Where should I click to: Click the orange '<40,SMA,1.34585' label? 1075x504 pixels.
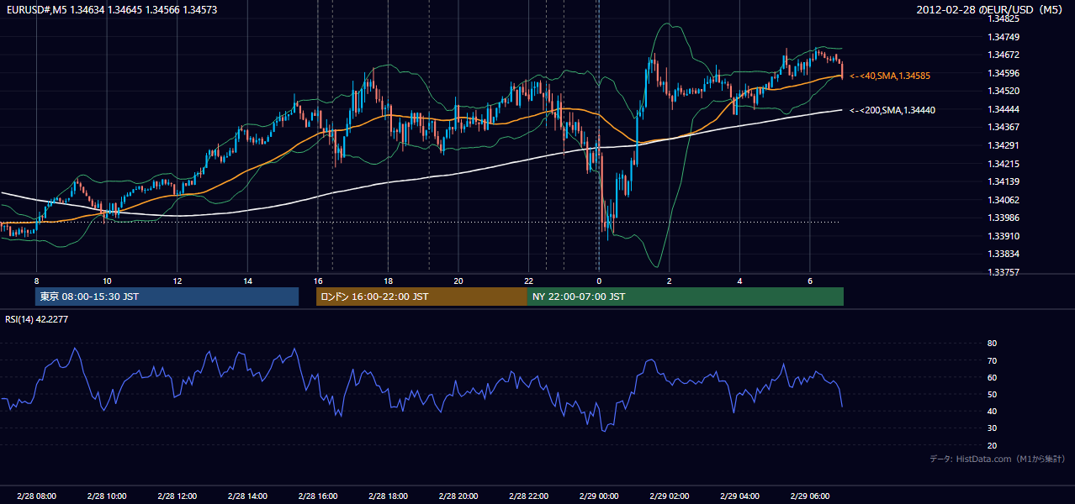[x=890, y=76]
